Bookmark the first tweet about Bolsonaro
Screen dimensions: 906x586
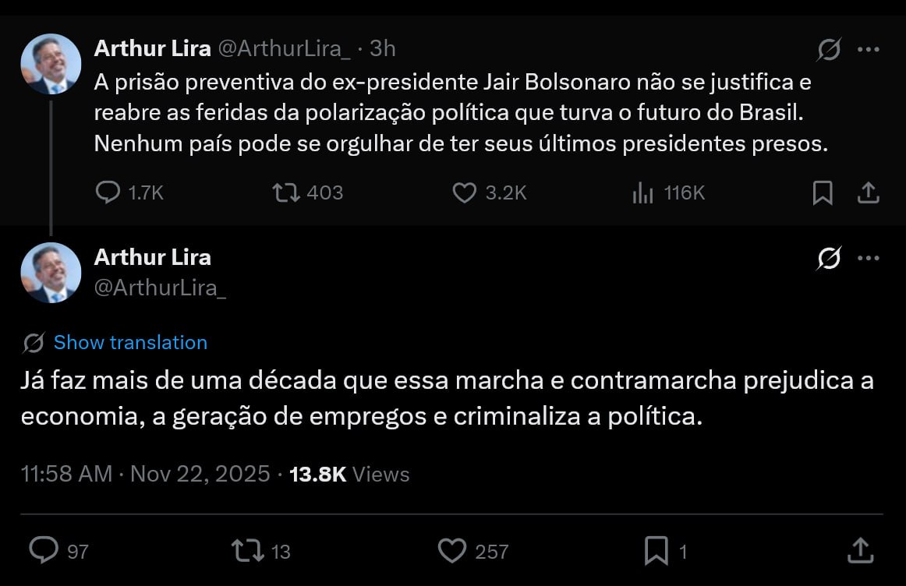click(x=823, y=192)
